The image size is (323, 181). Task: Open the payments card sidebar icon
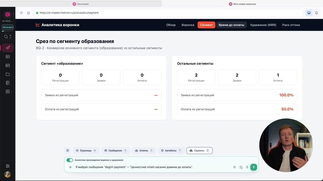coord(8,65)
